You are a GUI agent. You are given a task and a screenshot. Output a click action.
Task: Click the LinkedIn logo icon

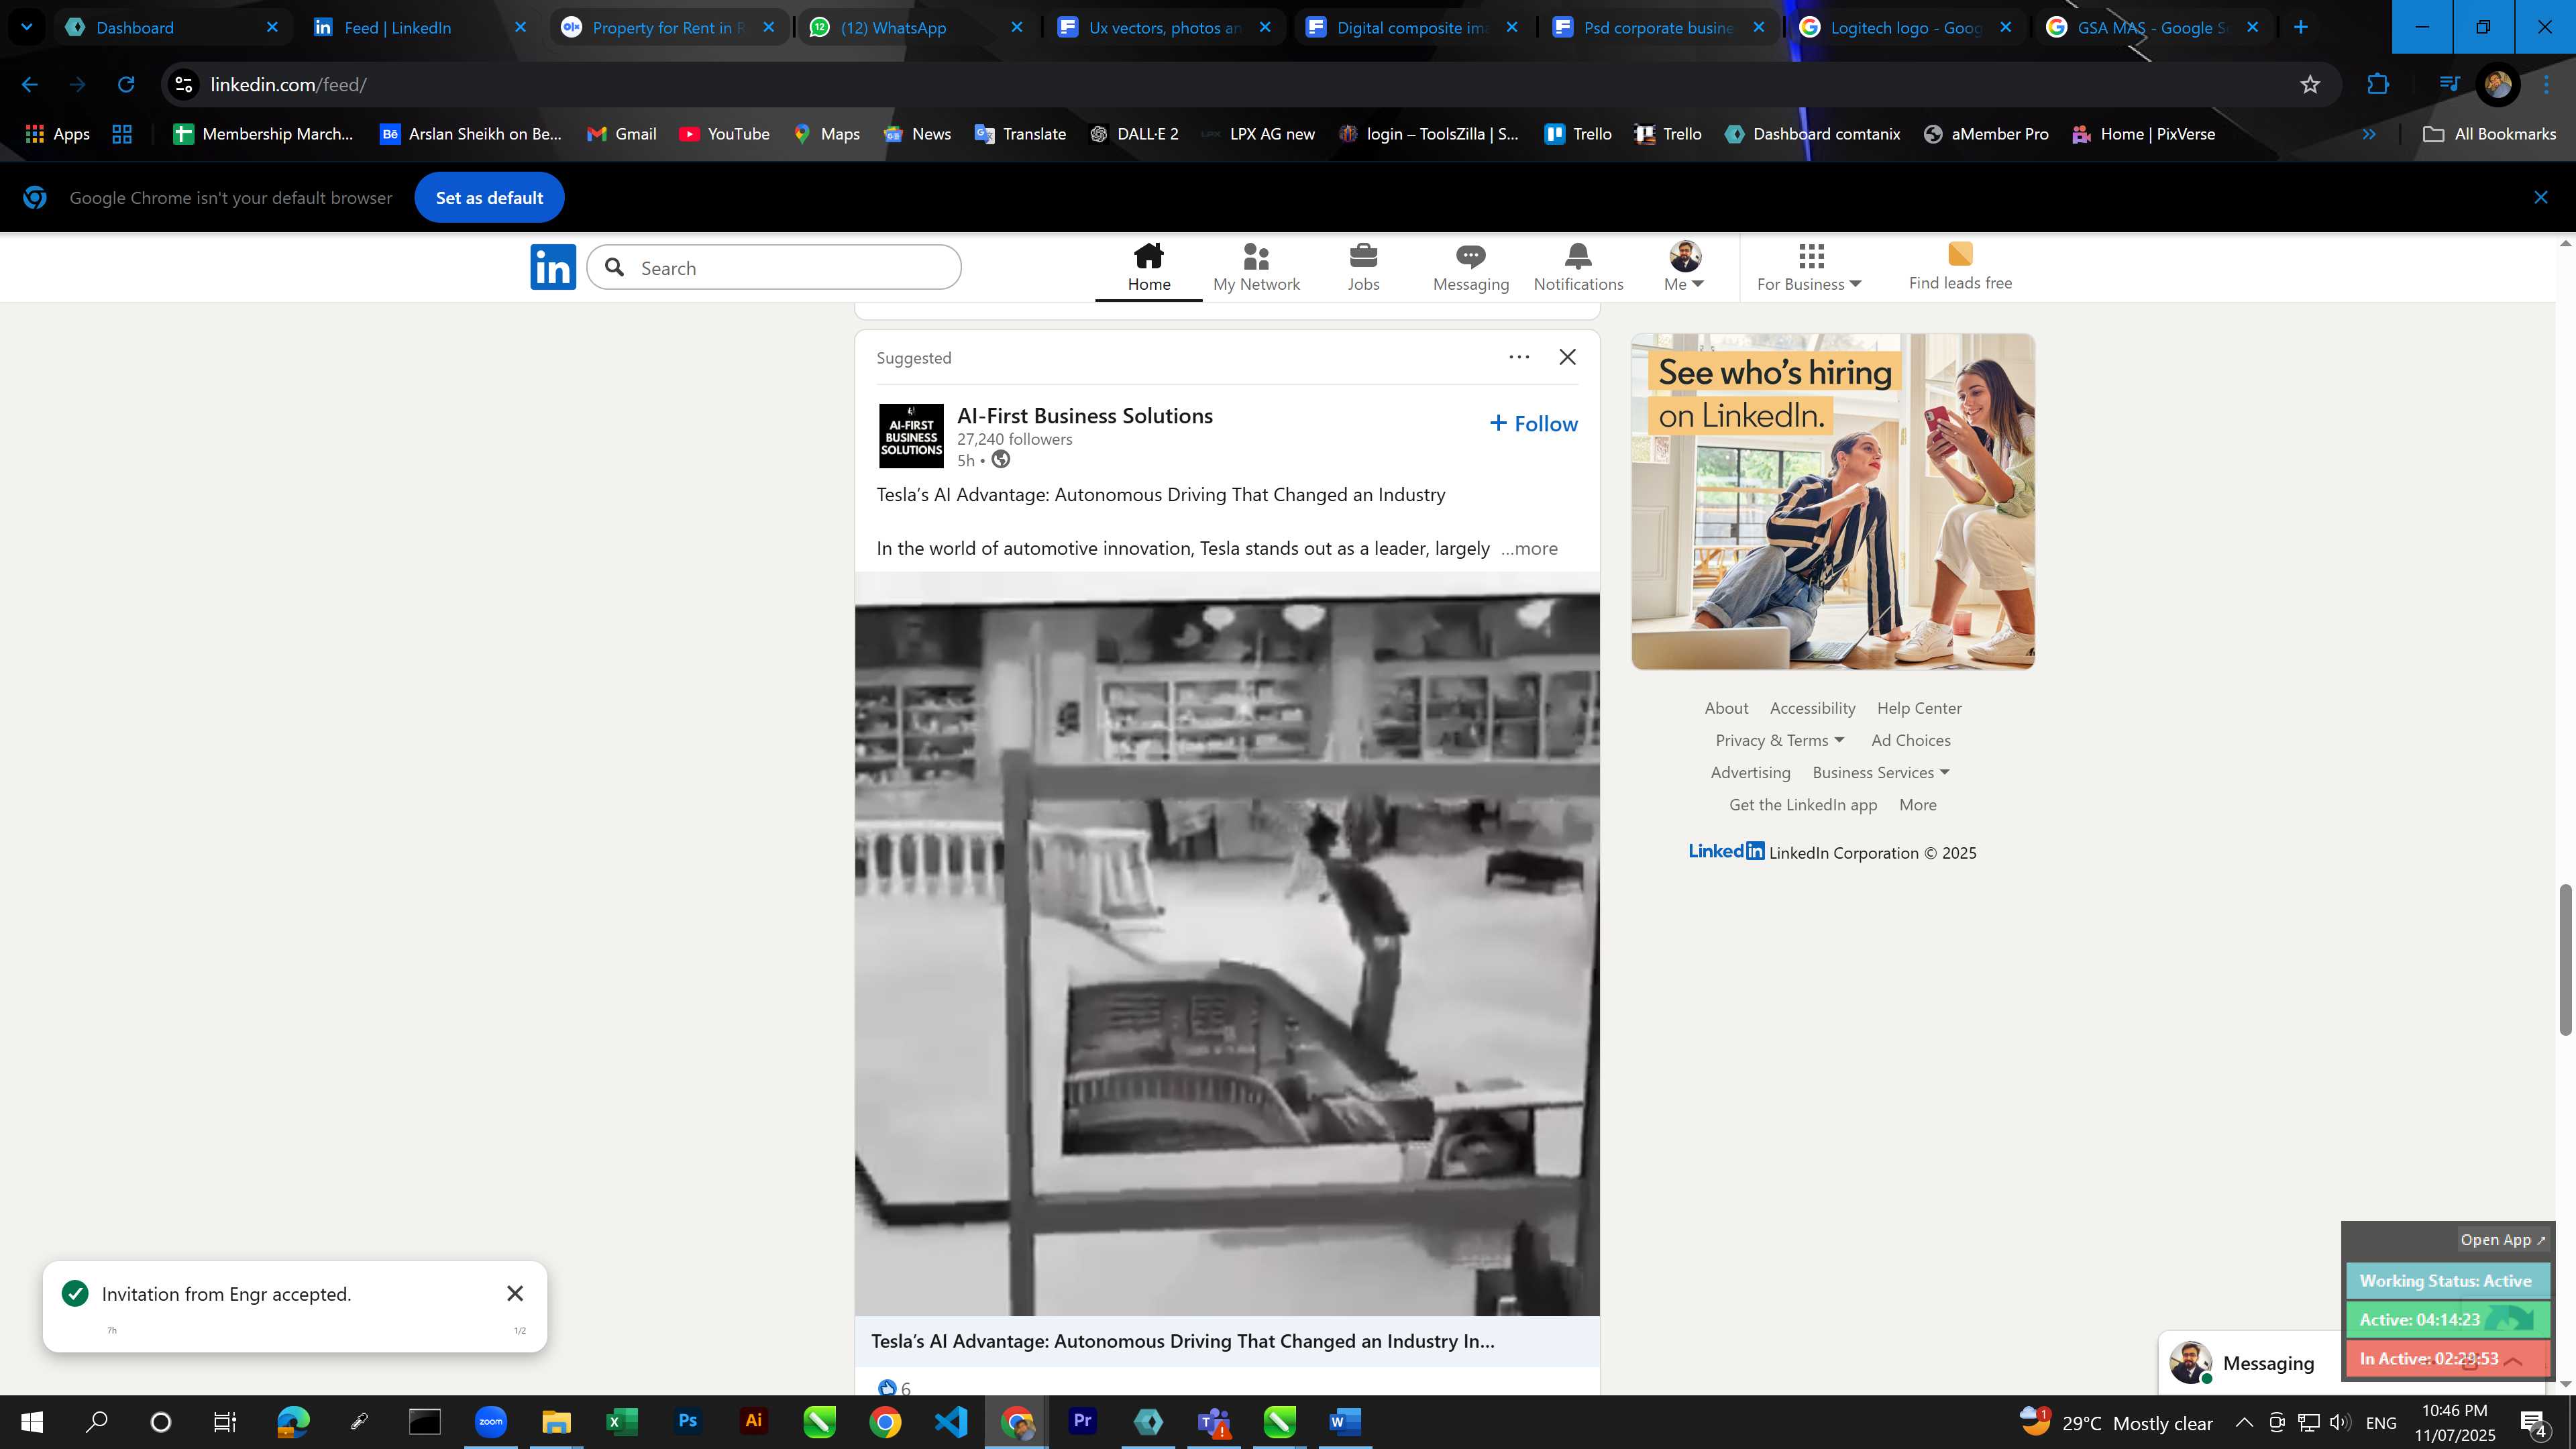[x=553, y=267]
